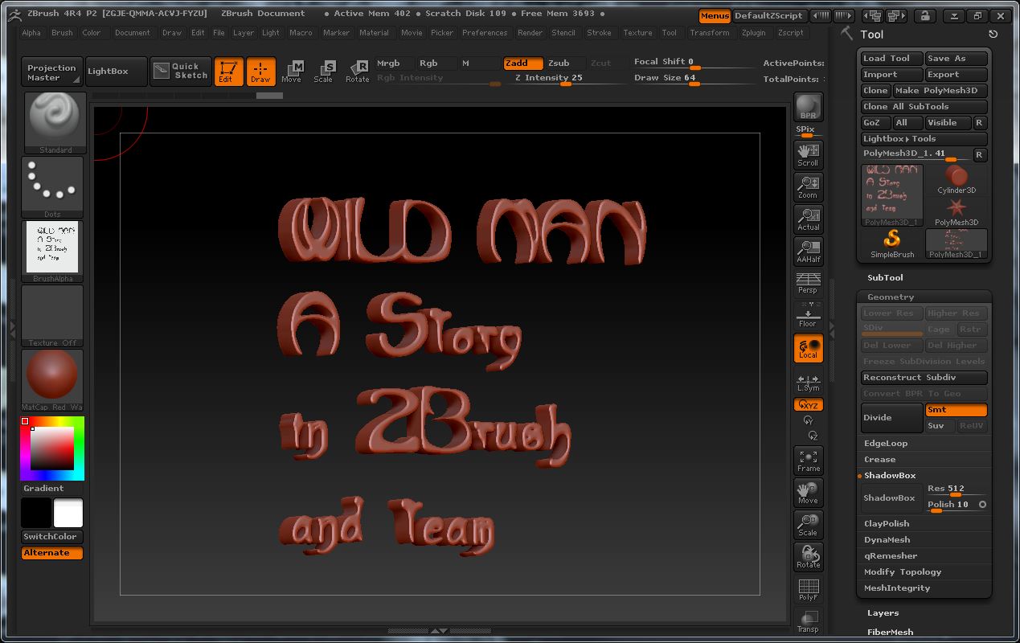Open the Brush menu
The height and width of the screenshot is (643, 1020).
(x=62, y=33)
